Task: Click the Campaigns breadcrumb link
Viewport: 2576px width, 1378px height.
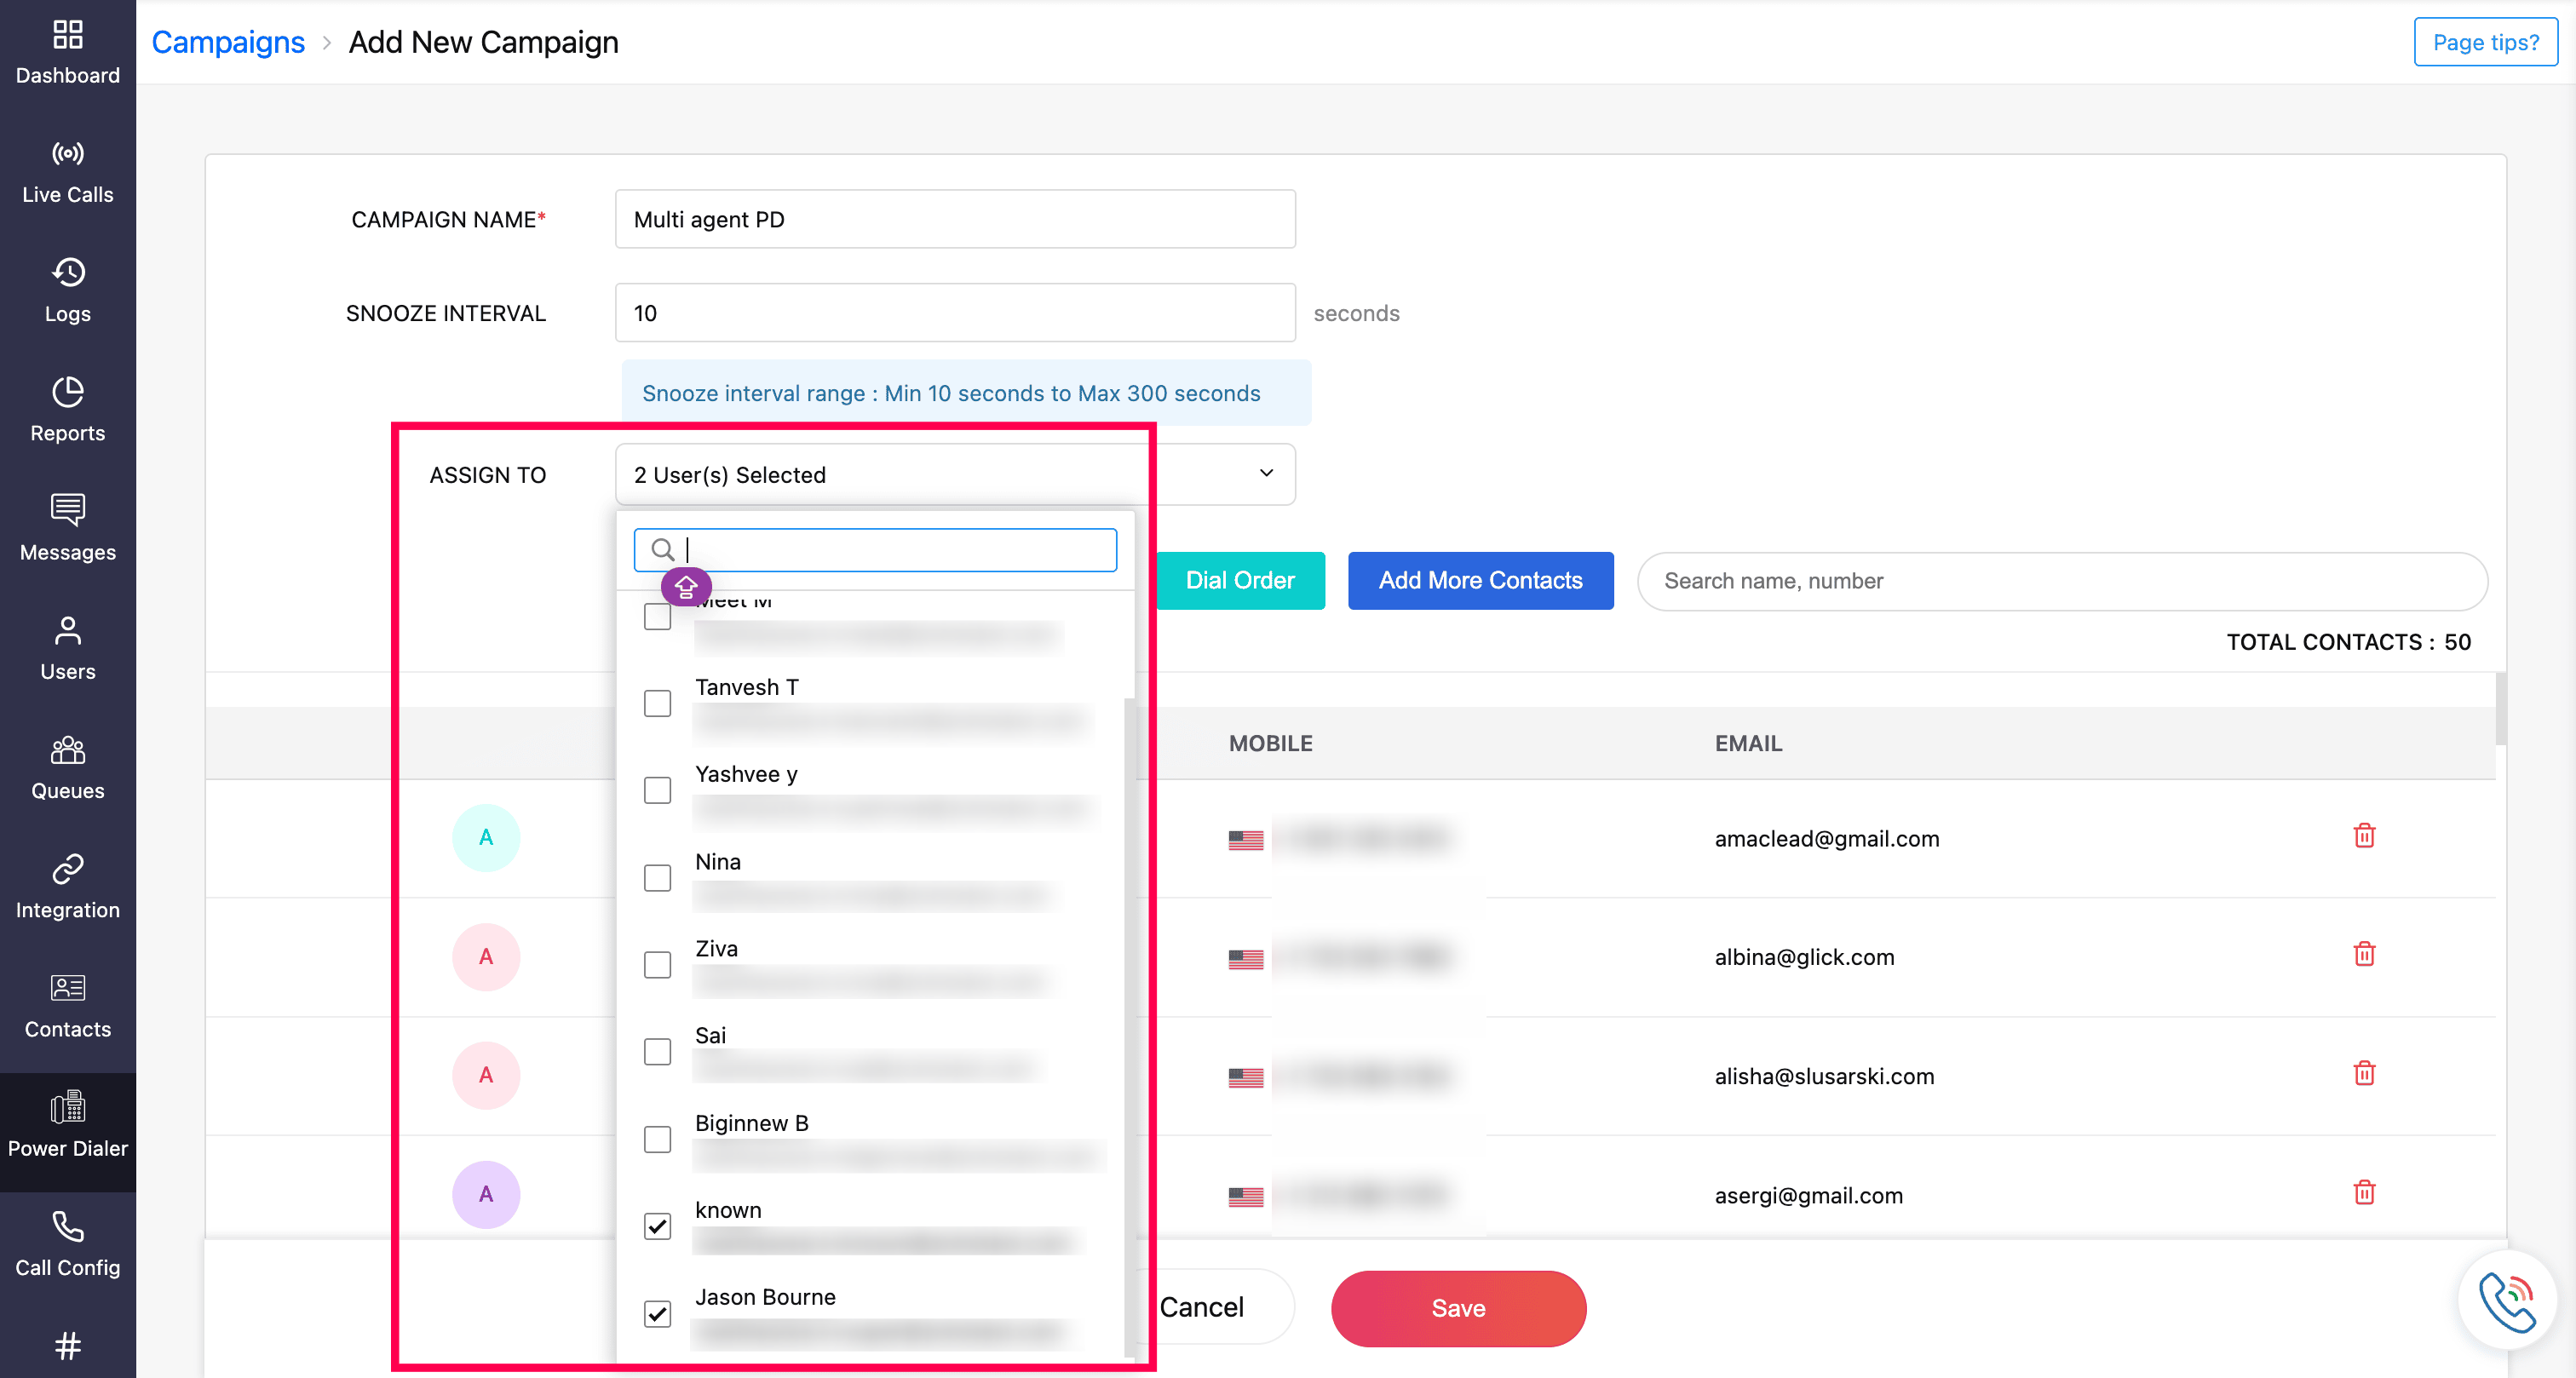Action: (228, 42)
